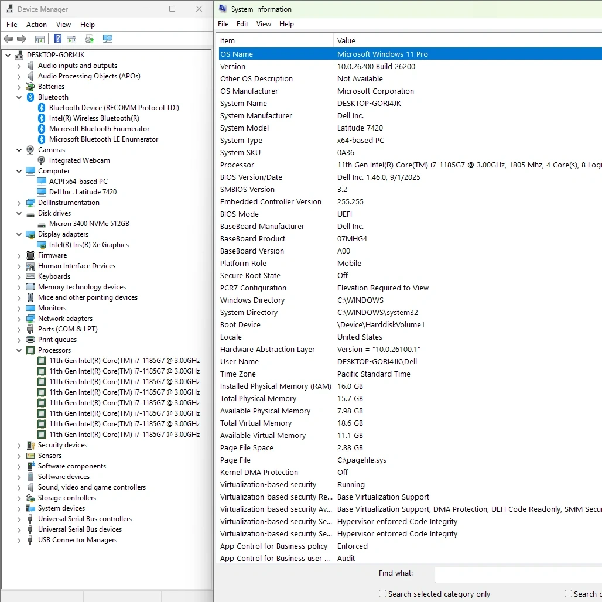Select the Micron 3400 NVMe 512GB drive
Viewport: 602px width, 602px height.
pos(89,224)
